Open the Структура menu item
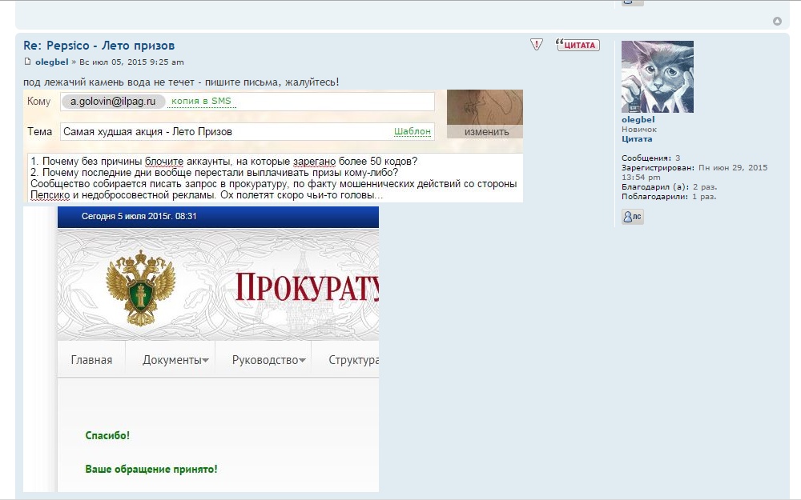 (x=352, y=360)
